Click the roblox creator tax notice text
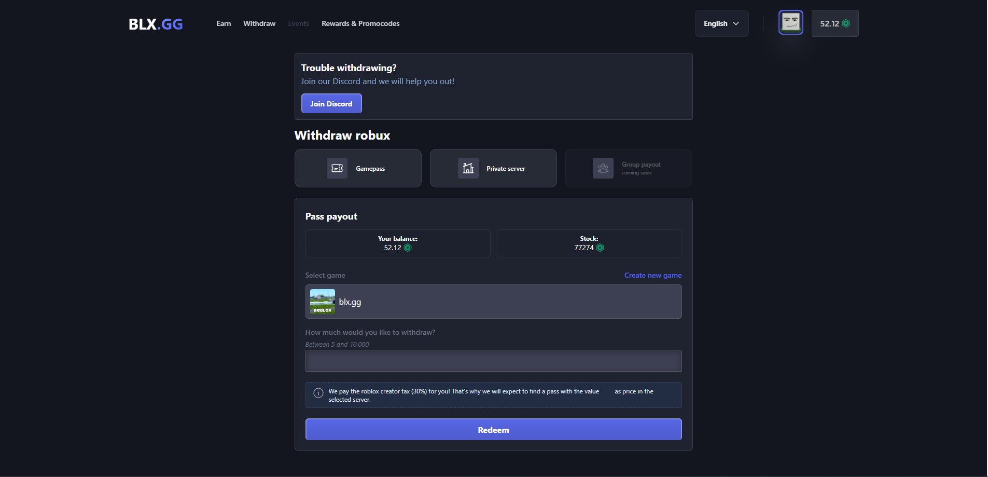The height and width of the screenshot is (477, 988). (491, 396)
